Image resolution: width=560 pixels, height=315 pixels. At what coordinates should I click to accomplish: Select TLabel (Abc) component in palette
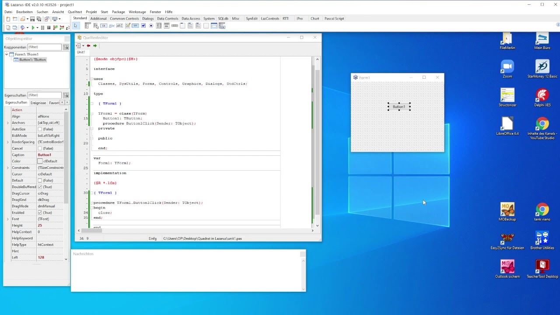pos(112,26)
